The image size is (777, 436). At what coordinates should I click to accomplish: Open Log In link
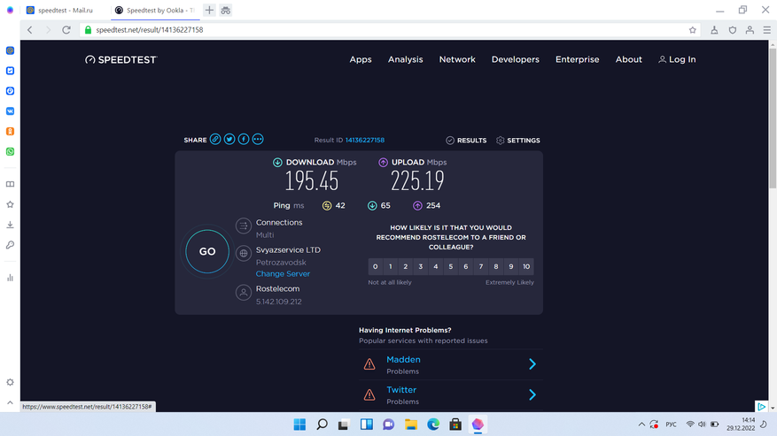click(x=677, y=59)
